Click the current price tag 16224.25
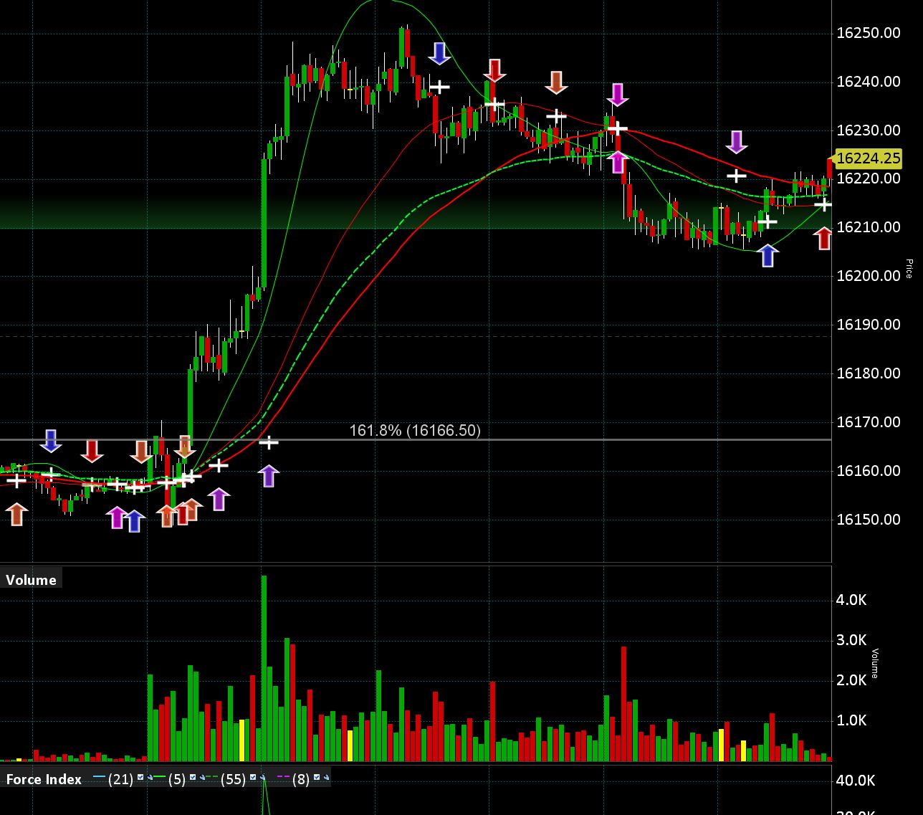Viewport: 923px width, 815px height. 867,158
